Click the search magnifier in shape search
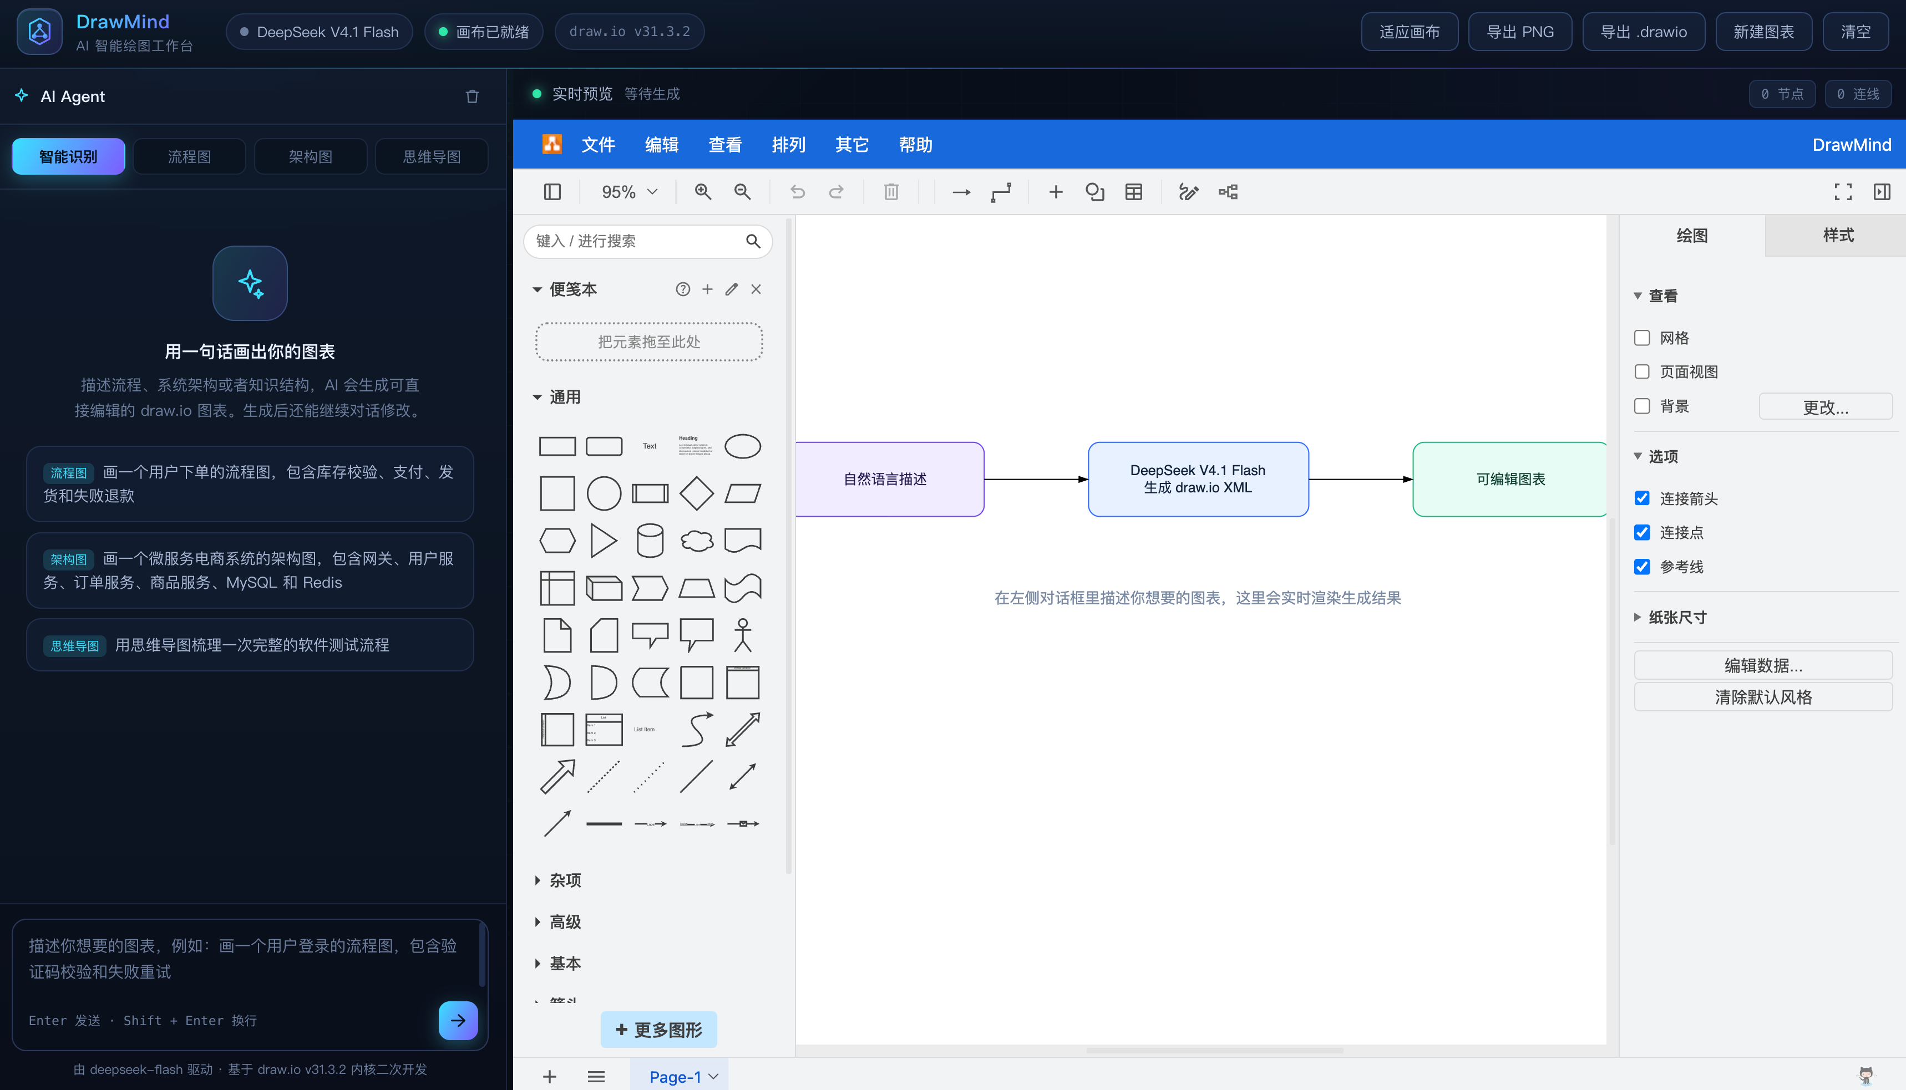The width and height of the screenshot is (1906, 1090). (753, 241)
